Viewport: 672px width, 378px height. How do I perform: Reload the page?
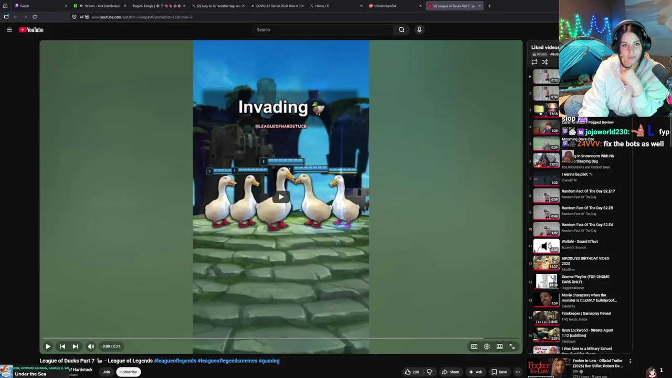(35, 17)
